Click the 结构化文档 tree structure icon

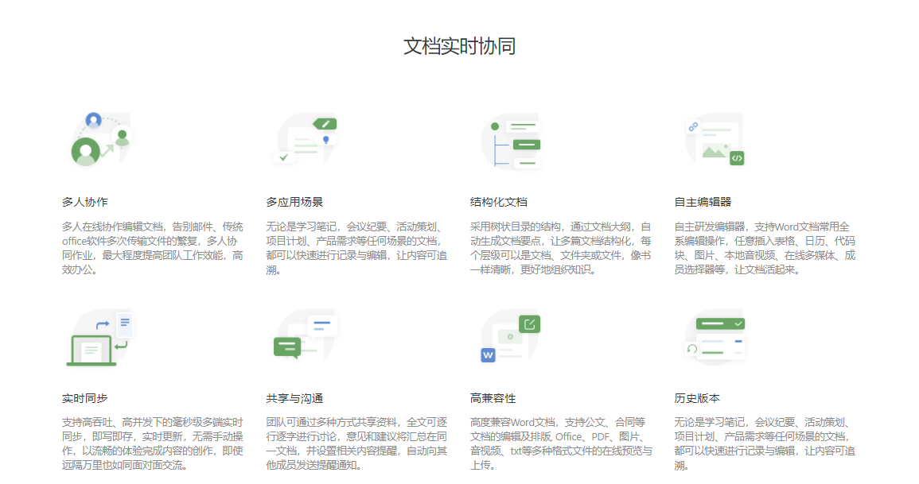[x=510, y=141]
